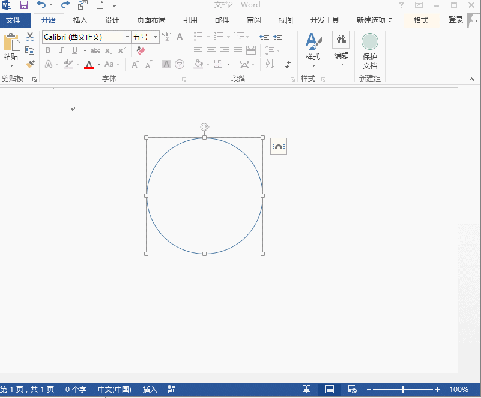
Task: Center the paragraph text
Action: tap(211, 50)
